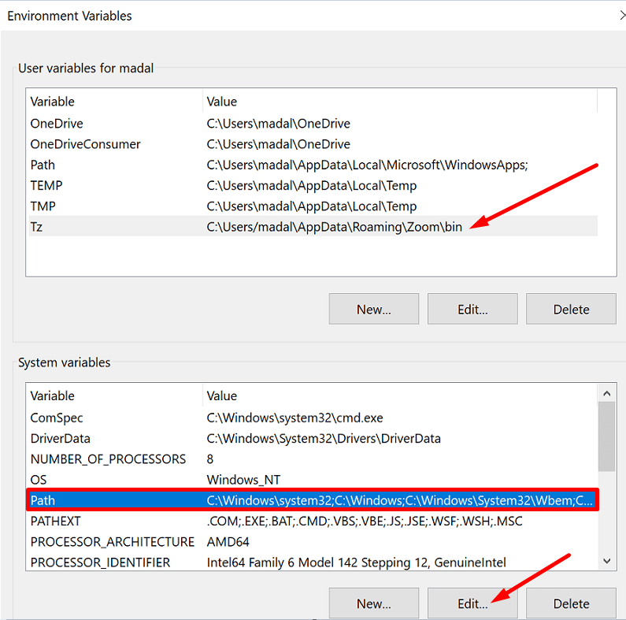Screen dimensions: 626x620
Task: Select the TEMP user variable
Action: 313,186
